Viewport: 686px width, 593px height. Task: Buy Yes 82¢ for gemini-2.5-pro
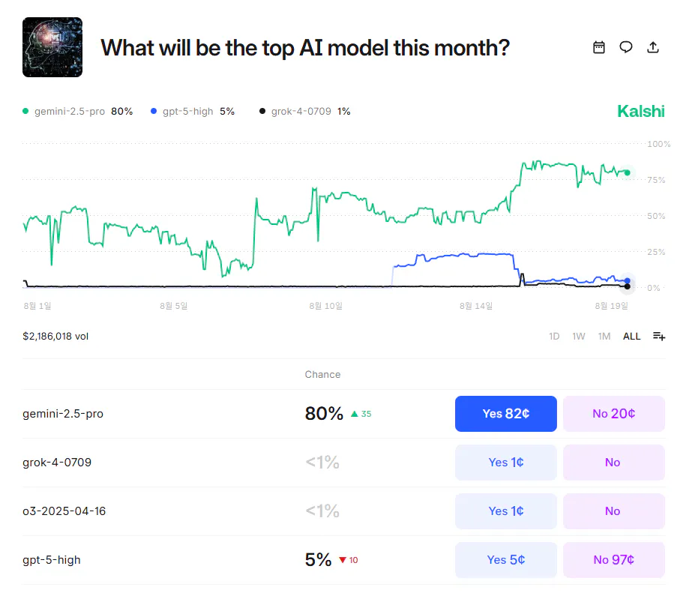(x=505, y=414)
